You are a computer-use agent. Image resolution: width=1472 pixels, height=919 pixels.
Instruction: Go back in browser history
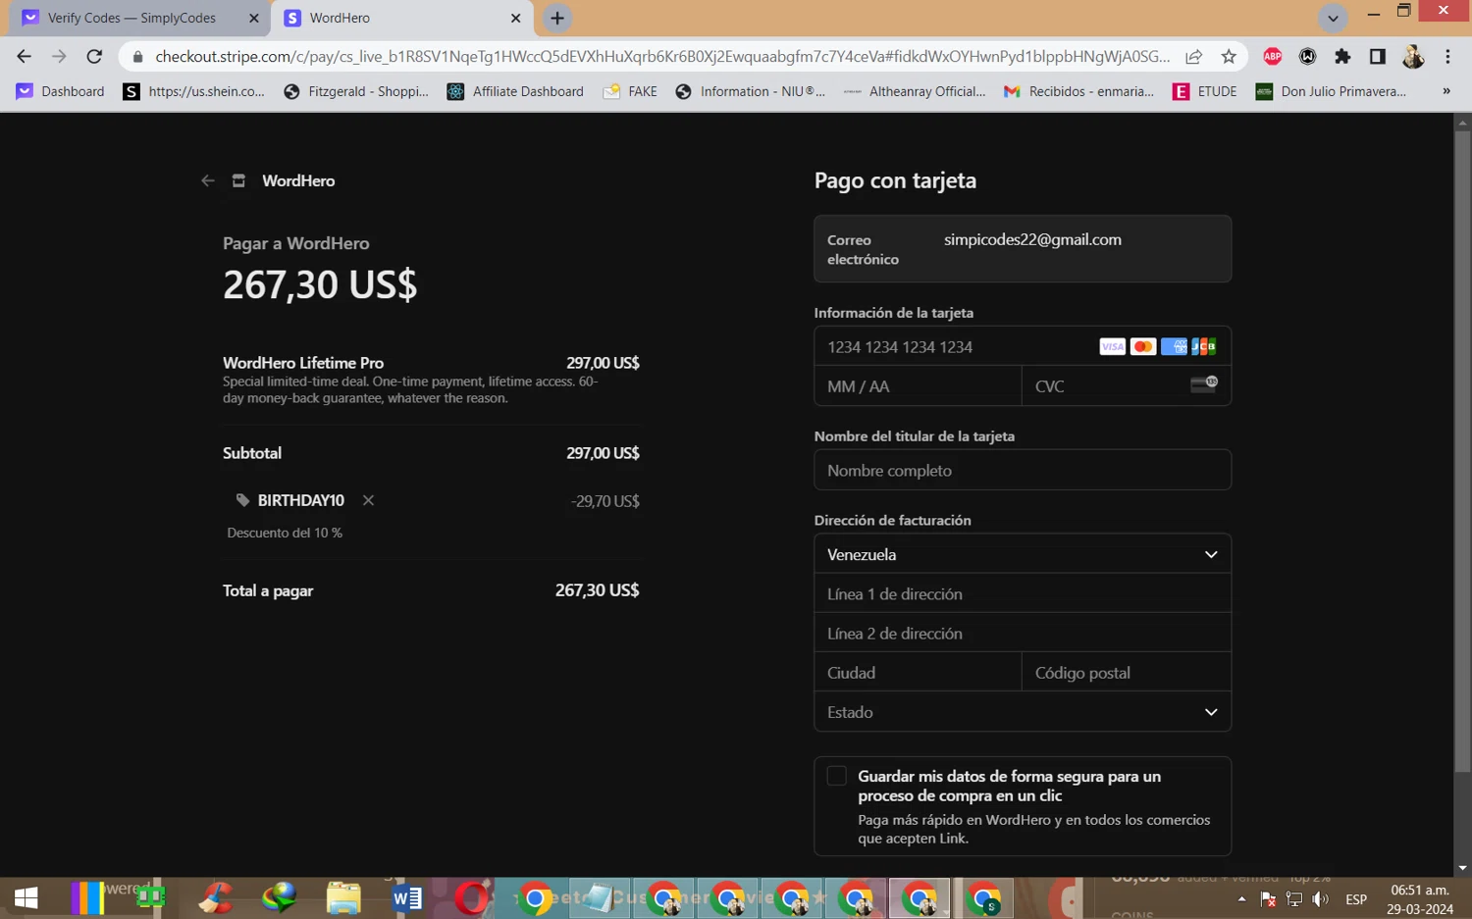(24, 56)
